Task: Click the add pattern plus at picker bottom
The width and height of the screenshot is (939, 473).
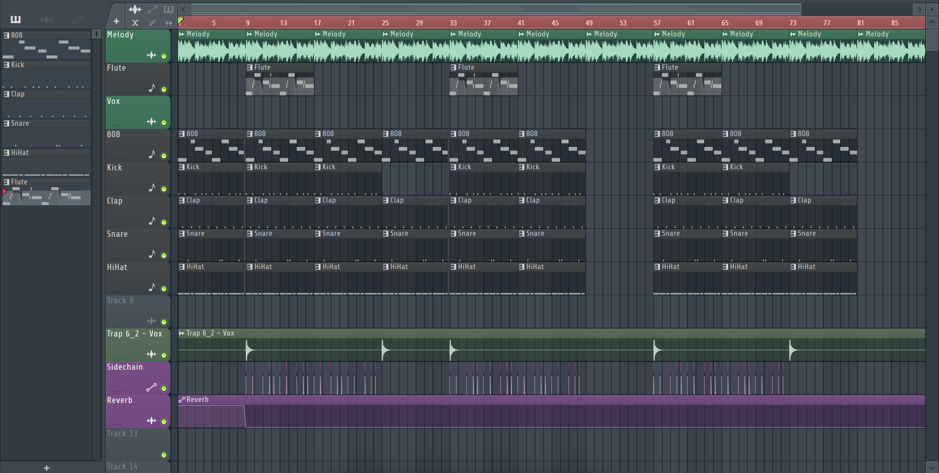Action: pyautogui.click(x=46, y=468)
